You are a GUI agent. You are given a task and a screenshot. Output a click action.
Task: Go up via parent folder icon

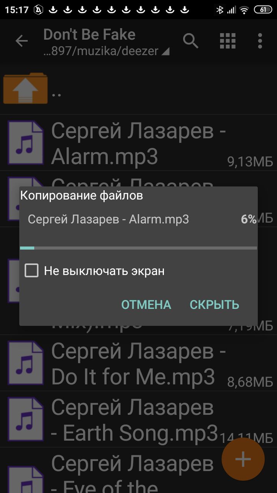pyautogui.click(x=25, y=88)
